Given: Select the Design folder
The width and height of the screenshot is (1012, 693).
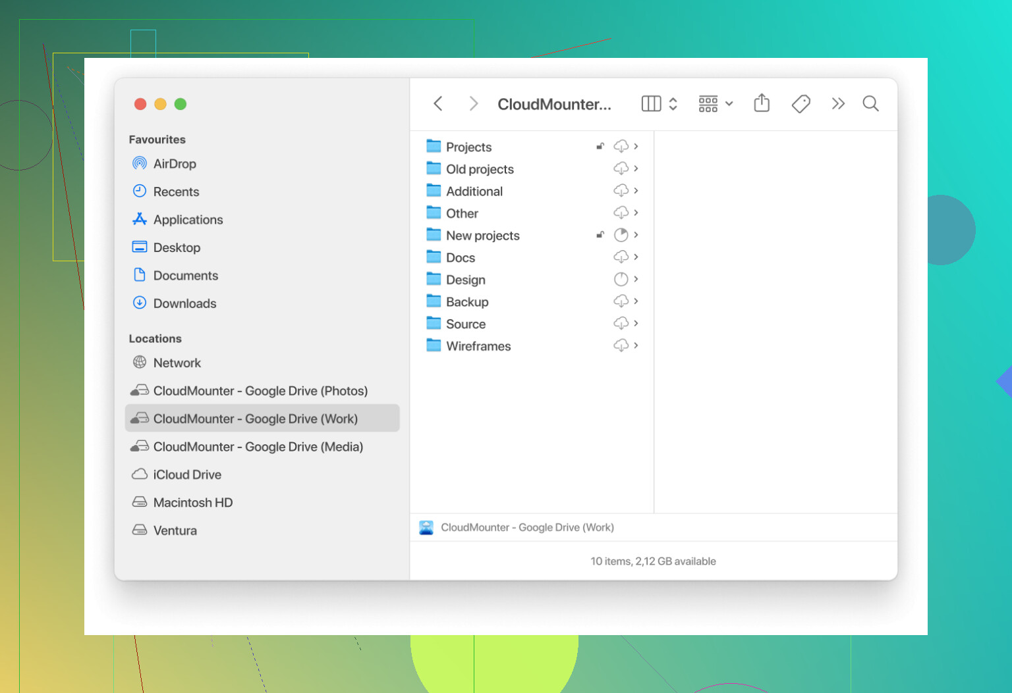Looking at the screenshot, I should pos(465,280).
